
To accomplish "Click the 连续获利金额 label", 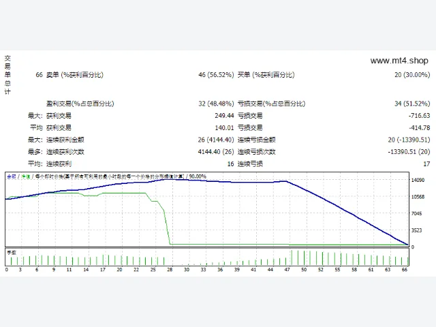I will [x=65, y=140].
